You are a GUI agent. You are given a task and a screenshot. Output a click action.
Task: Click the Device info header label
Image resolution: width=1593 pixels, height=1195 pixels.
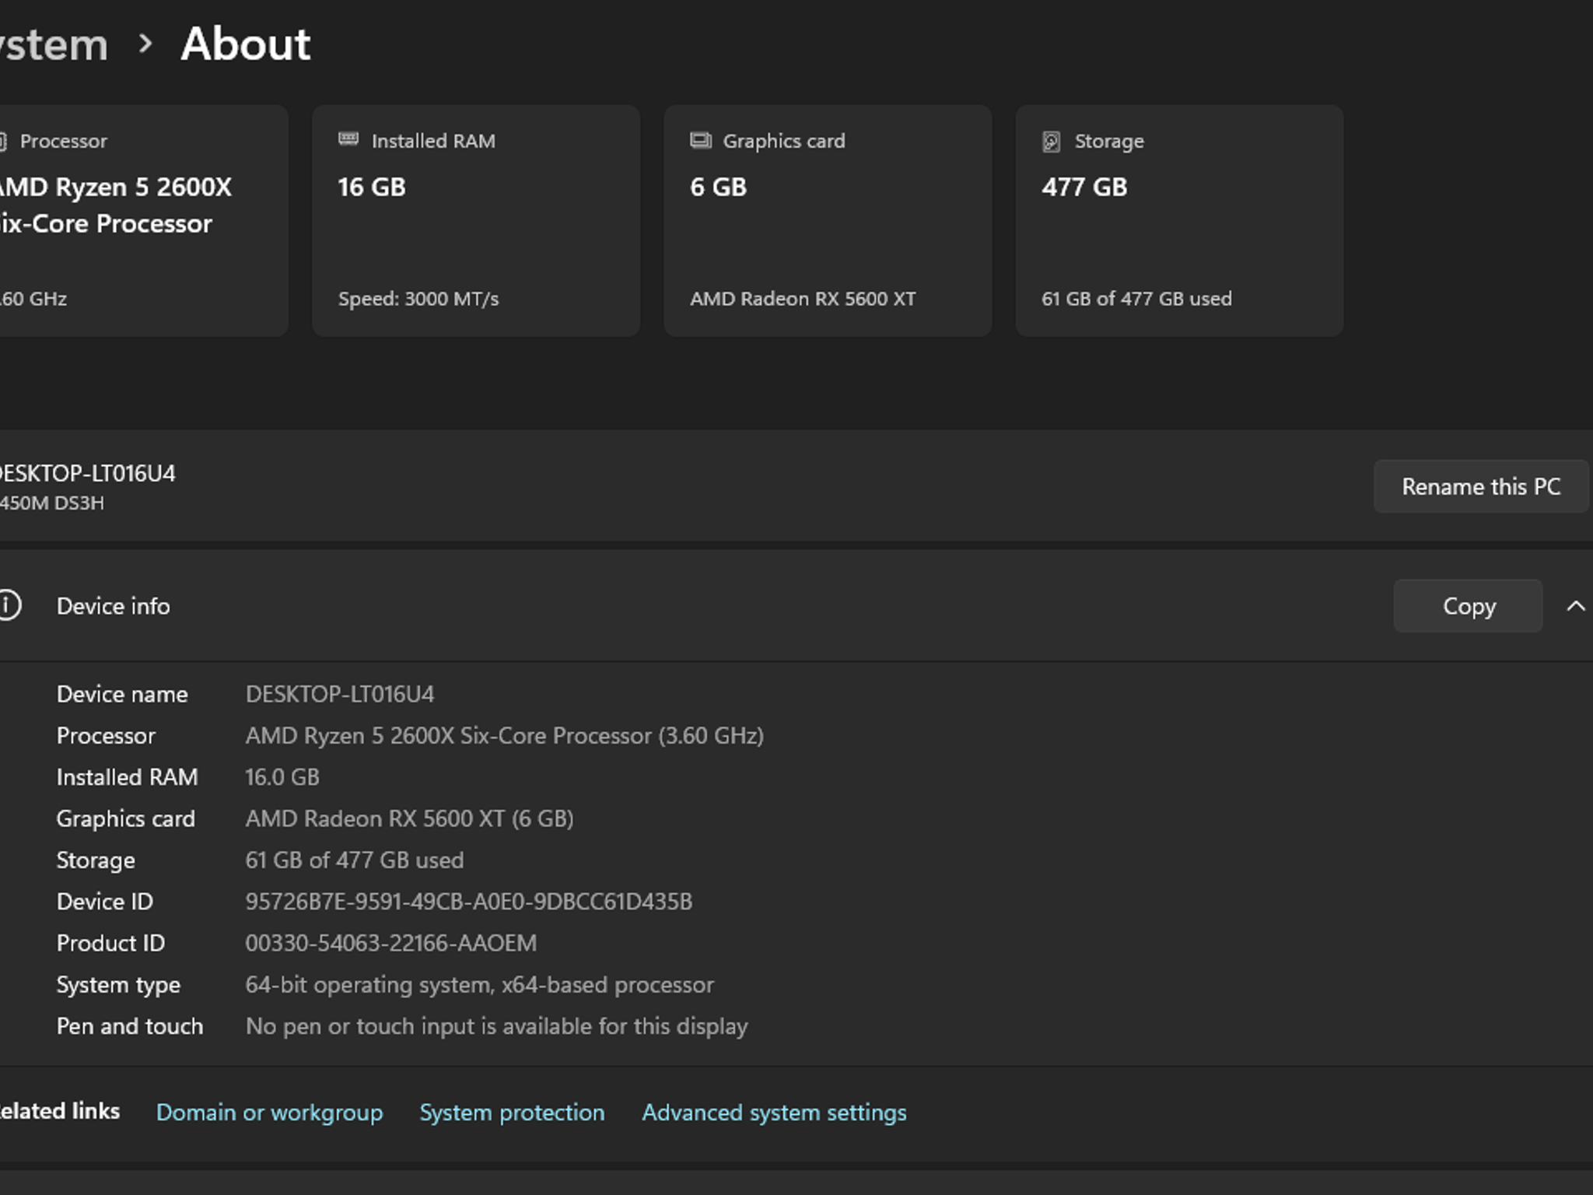click(114, 606)
